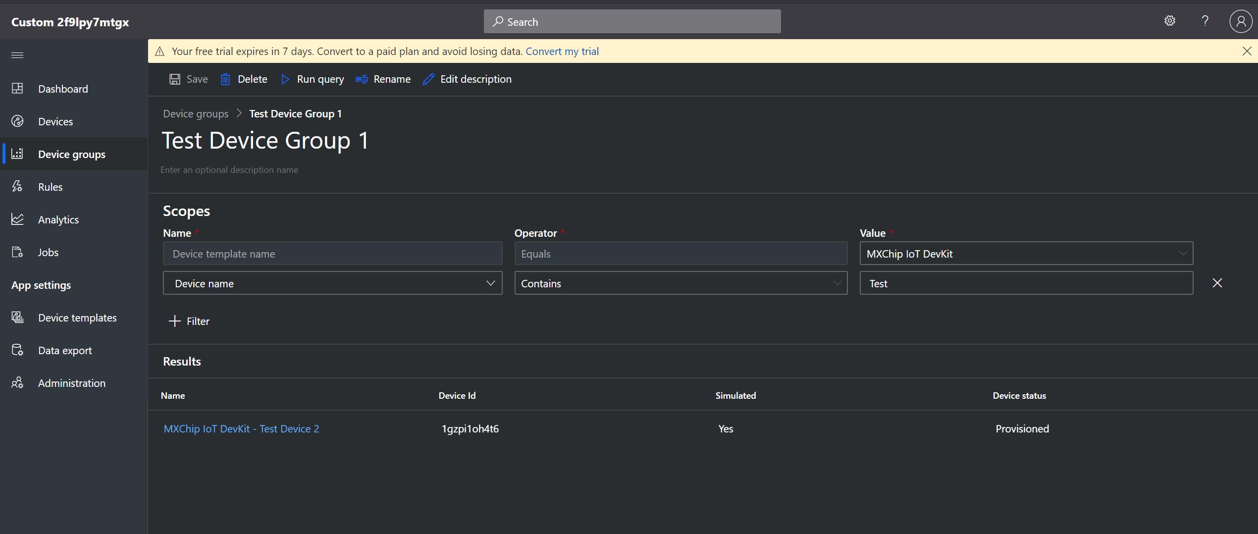Open the settings gear icon
Image resolution: width=1258 pixels, height=534 pixels.
[1169, 21]
